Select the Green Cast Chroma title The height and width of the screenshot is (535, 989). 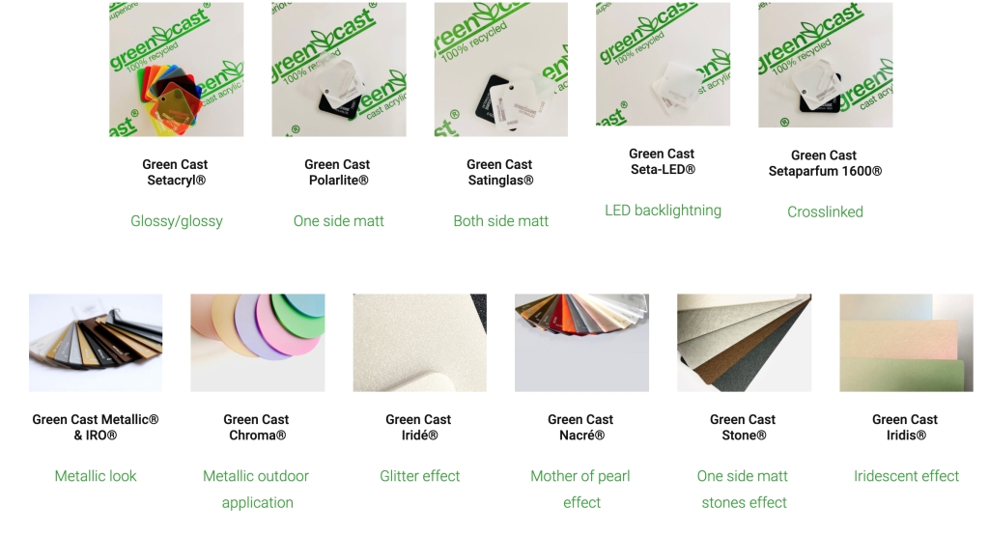coord(257,427)
